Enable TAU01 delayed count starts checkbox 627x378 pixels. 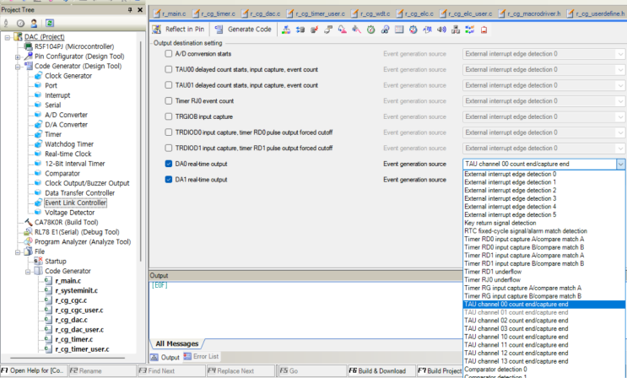point(169,85)
